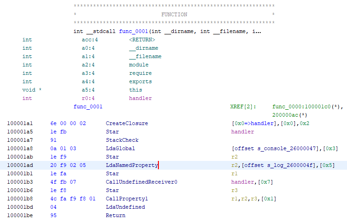Select address 100001be

click(x=20, y=215)
